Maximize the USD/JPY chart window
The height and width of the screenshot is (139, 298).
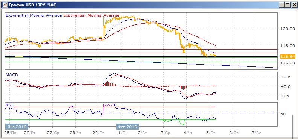coord(288,5)
